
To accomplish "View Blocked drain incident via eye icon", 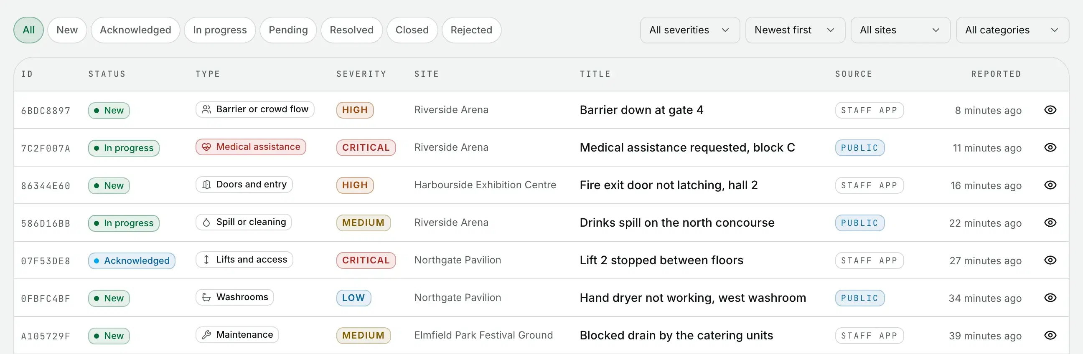I will 1050,336.
